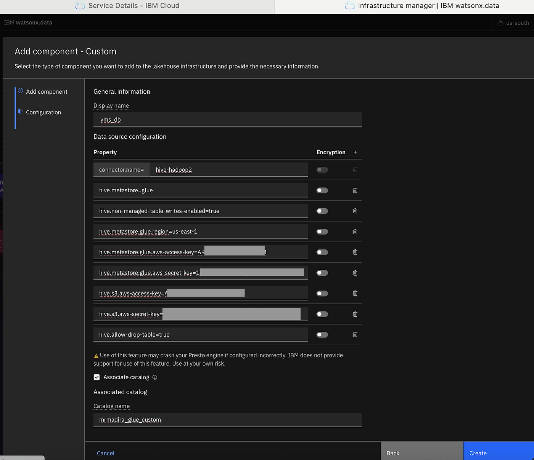
Task: Click the Data source configuration heading
Action: pyautogui.click(x=130, y=137)
